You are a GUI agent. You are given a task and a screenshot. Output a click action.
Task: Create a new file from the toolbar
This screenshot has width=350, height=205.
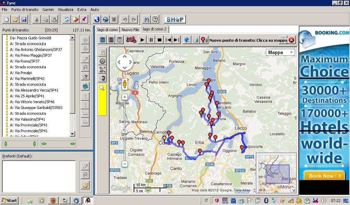[x=7, y=19]
